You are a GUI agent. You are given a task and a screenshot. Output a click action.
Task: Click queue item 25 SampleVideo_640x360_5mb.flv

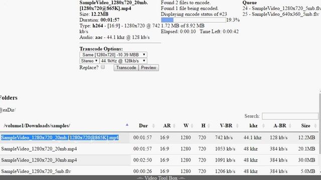(x=281, y=14)
